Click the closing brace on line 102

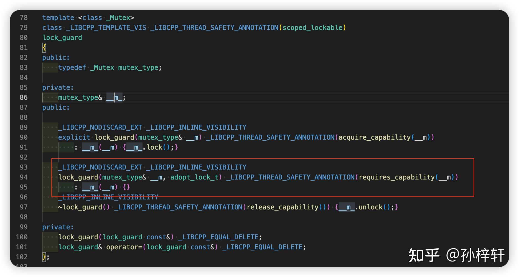[44, 257]
